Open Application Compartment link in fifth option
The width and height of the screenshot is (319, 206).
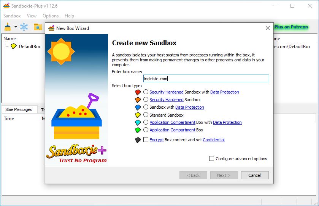(173, 122)
